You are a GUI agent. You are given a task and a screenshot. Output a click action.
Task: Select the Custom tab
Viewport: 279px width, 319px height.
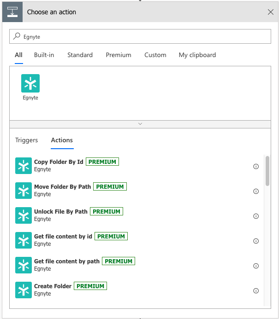click(x=155, y=55)
